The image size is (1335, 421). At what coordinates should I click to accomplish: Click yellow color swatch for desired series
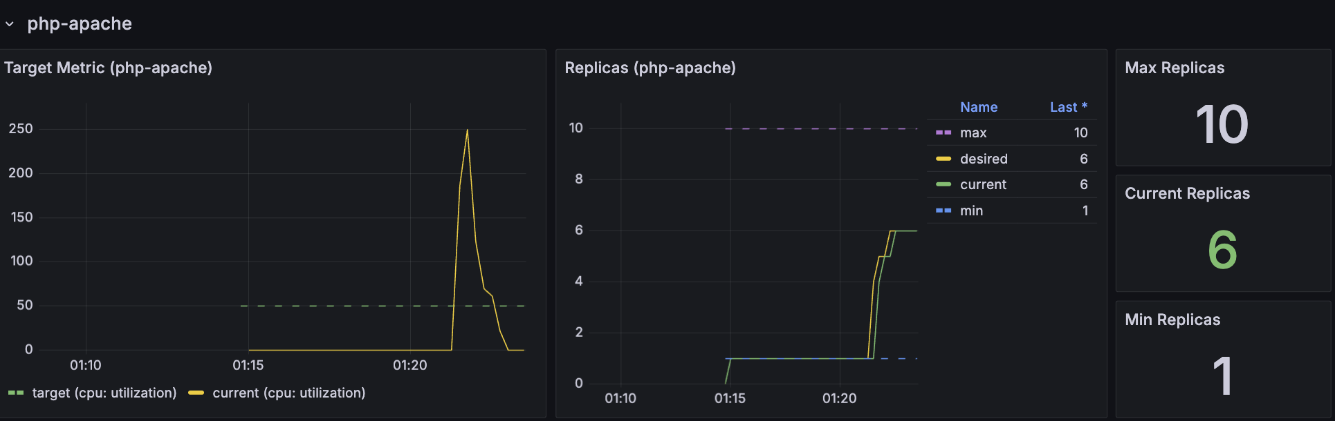[x=943, y=159]
